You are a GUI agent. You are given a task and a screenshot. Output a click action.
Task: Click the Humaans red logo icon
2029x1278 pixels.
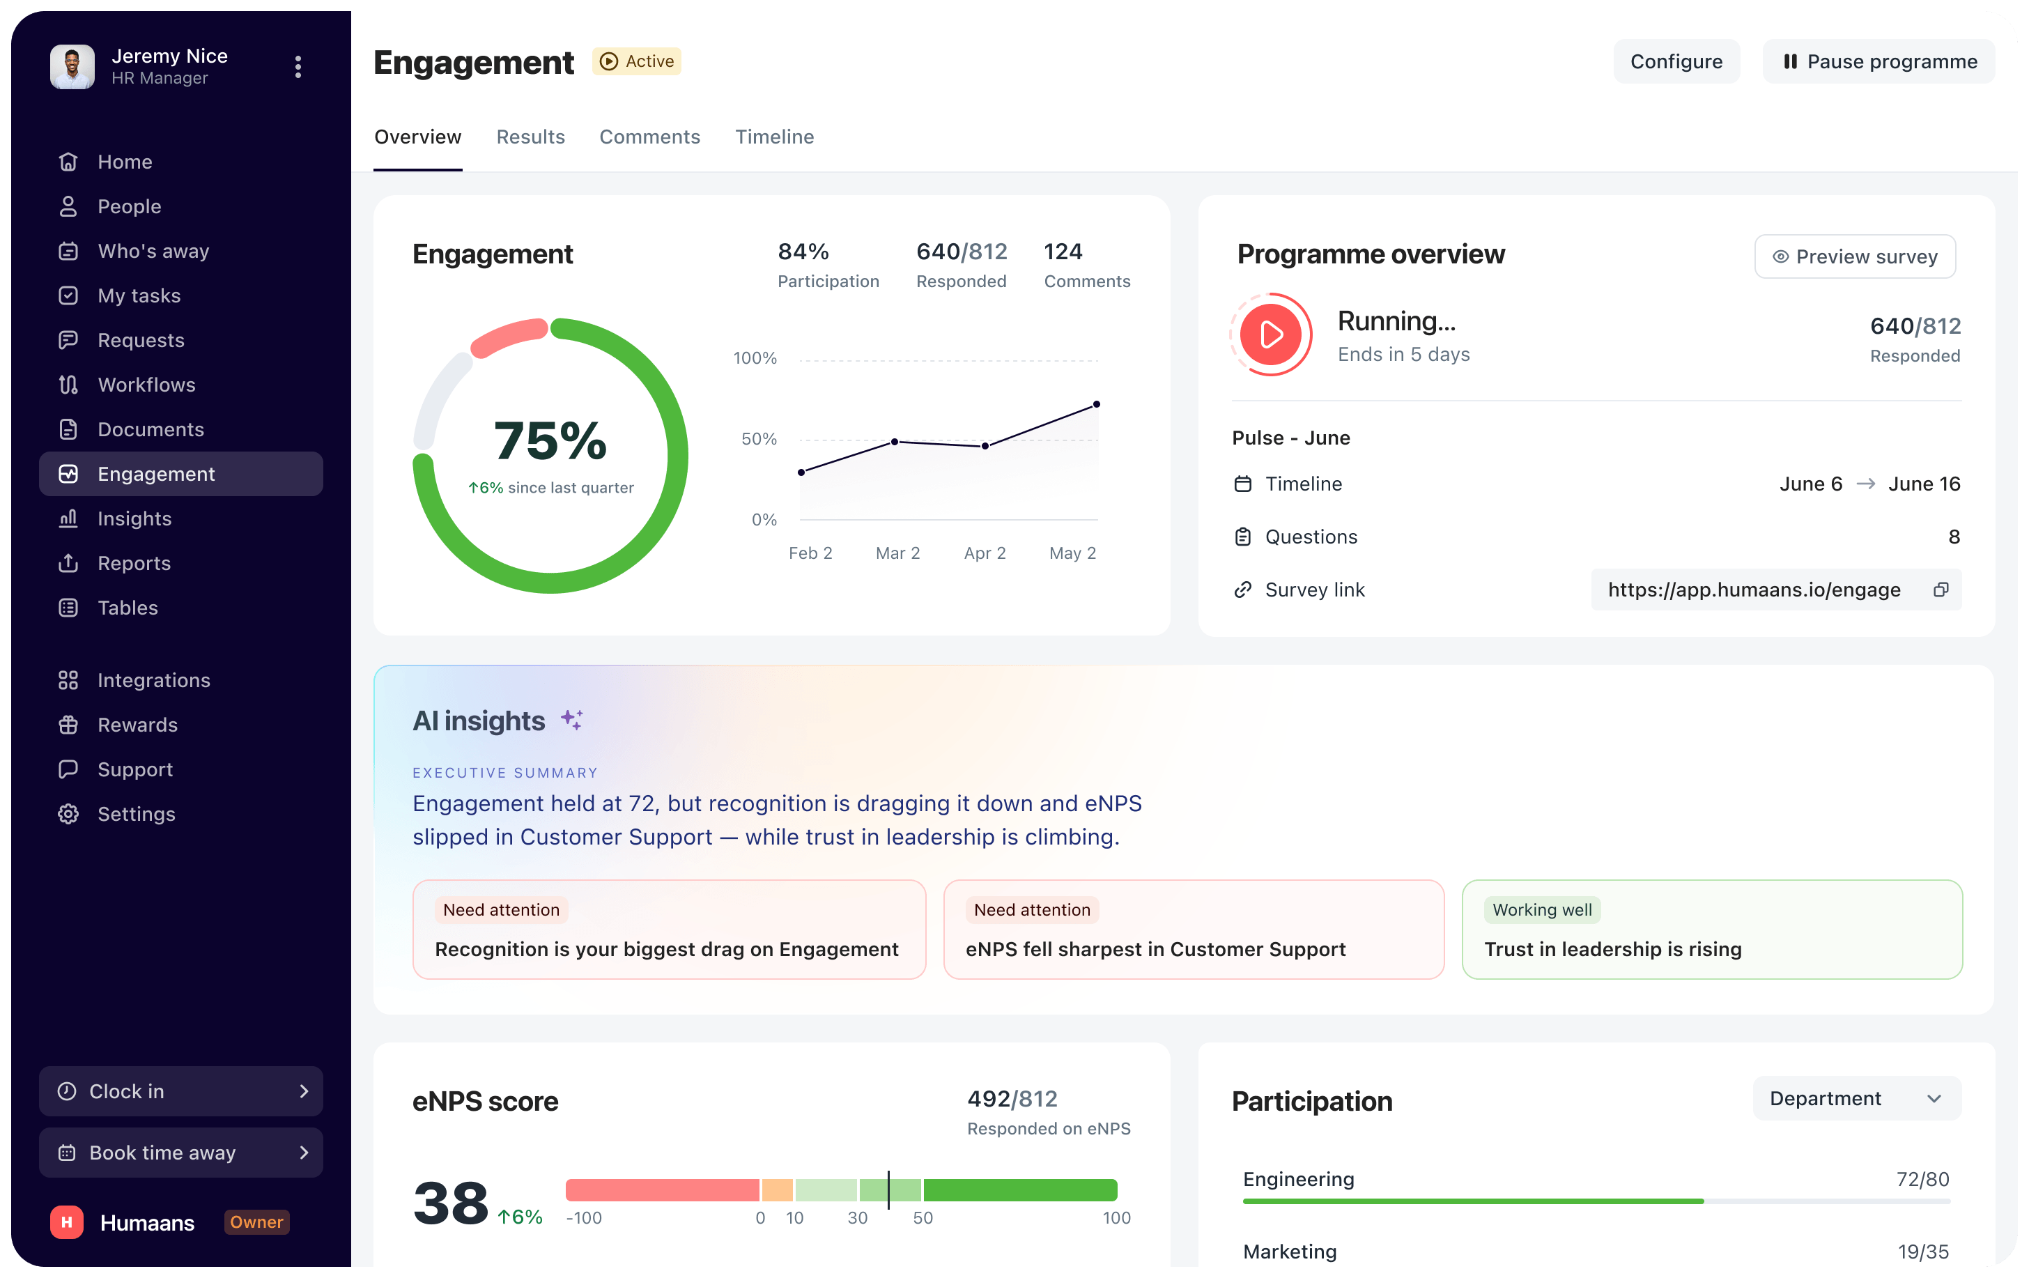pos(67,1222)
